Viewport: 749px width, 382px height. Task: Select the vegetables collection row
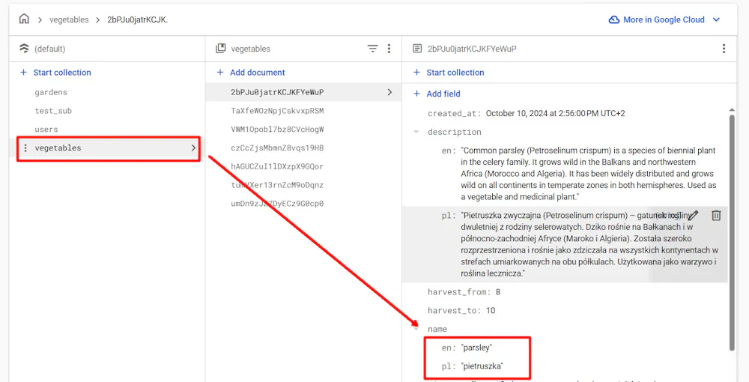[109, 148]
